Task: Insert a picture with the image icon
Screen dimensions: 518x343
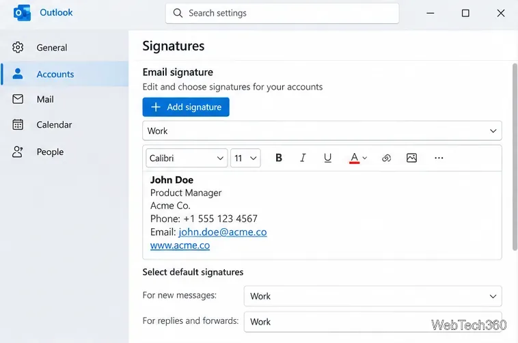Action: (411, 158)
